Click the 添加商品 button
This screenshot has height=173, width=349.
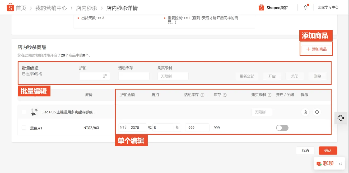point(316,49)
